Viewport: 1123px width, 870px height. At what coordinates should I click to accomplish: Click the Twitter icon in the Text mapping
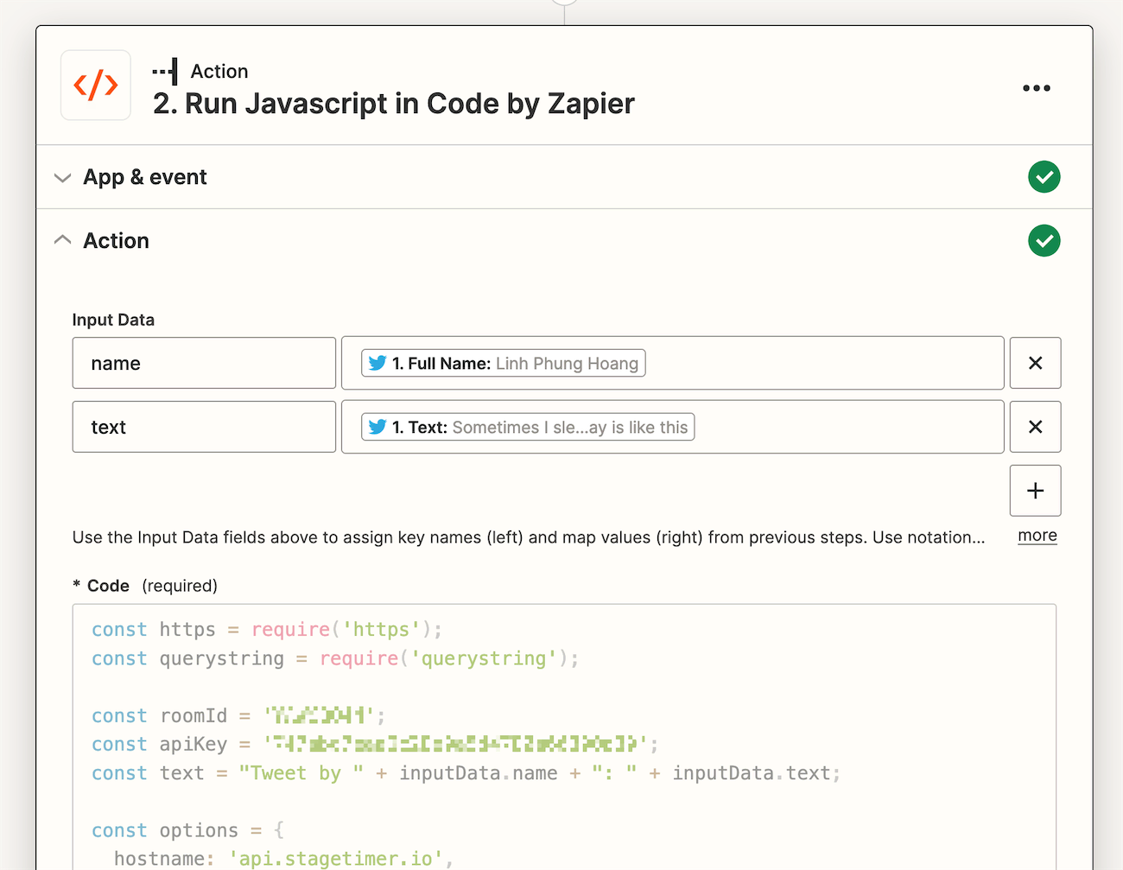coord(378,427)
